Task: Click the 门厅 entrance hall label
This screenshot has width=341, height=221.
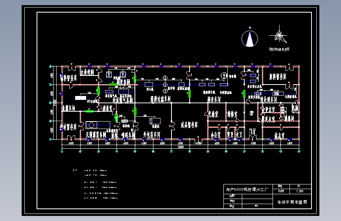Action: 253,131
